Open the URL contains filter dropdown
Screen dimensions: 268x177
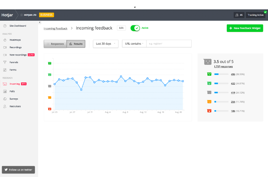(x=134, y=44)
